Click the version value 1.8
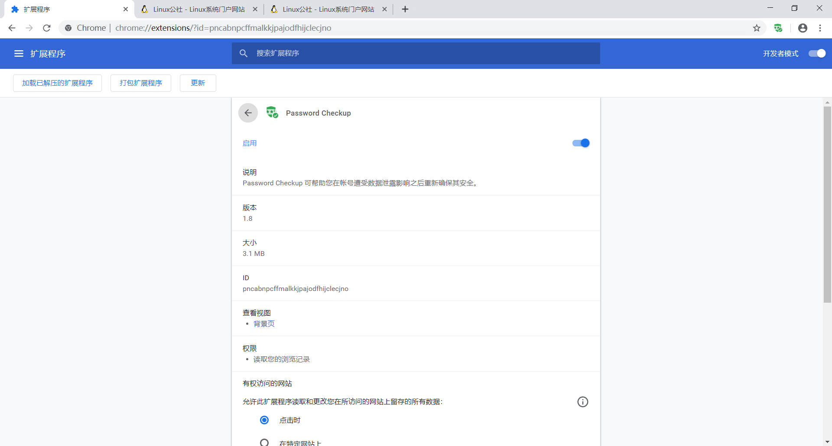The height and width of the screenshot is (446, 832). [x=247, y=219]
